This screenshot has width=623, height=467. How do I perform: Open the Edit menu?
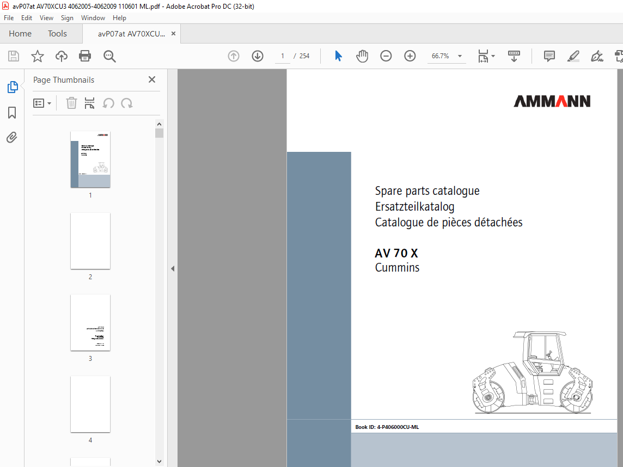(x=27, y=18)
